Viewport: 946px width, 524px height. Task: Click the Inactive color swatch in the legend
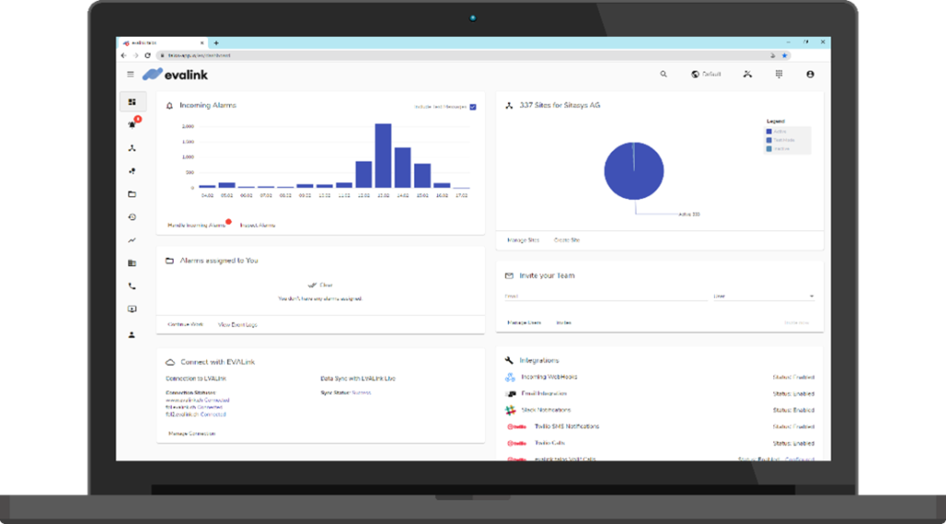(x=769, y=149)
